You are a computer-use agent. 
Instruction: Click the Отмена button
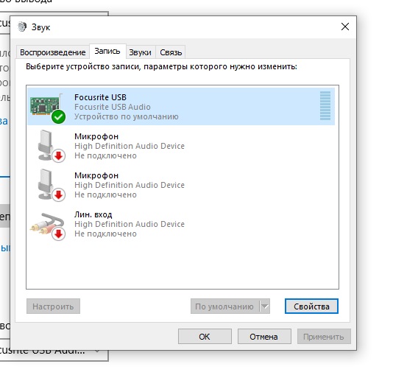[x=264, y=337]
